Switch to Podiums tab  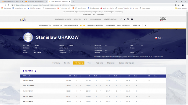[99, 63]
